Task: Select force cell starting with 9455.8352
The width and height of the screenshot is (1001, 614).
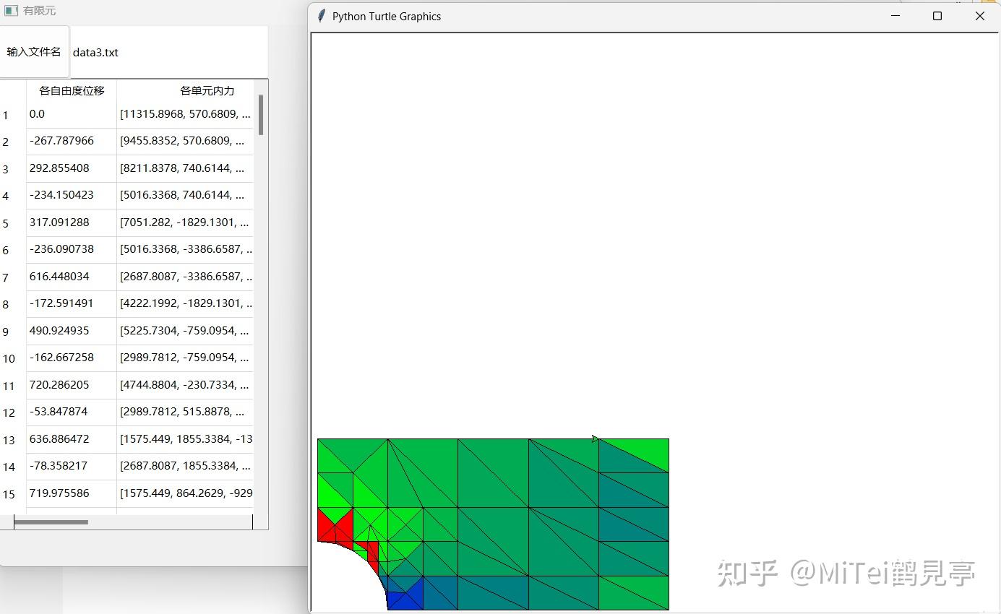Action: tap(185, 141)
